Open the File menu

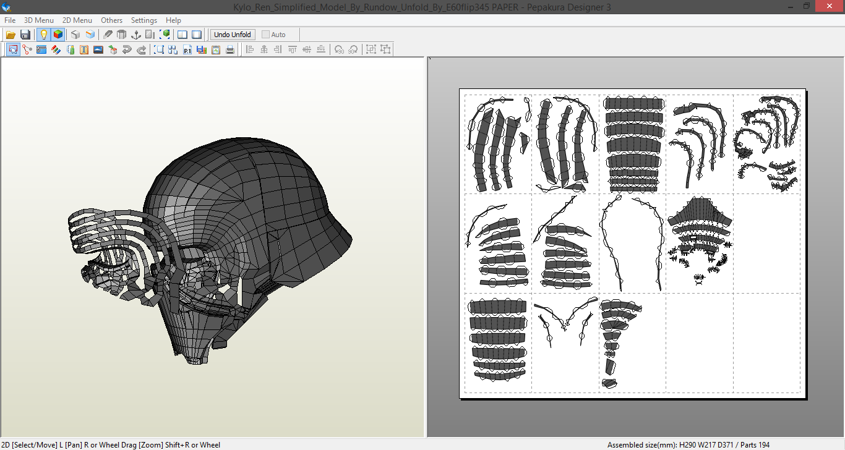coord(10,20)
